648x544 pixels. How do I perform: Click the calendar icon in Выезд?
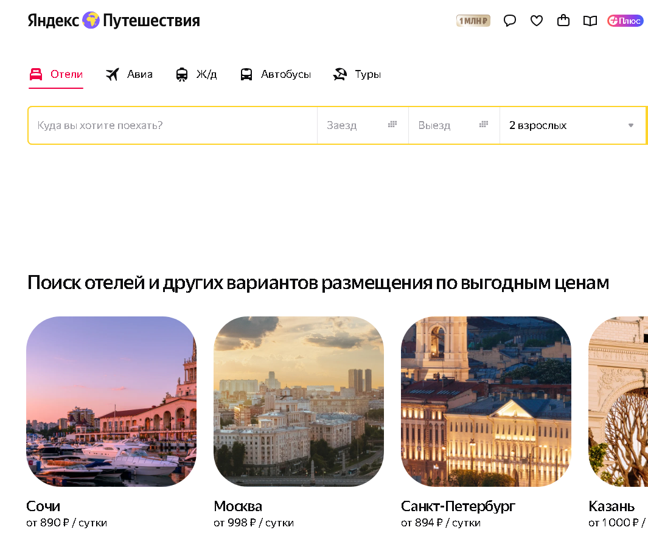(x=484, y=124)
